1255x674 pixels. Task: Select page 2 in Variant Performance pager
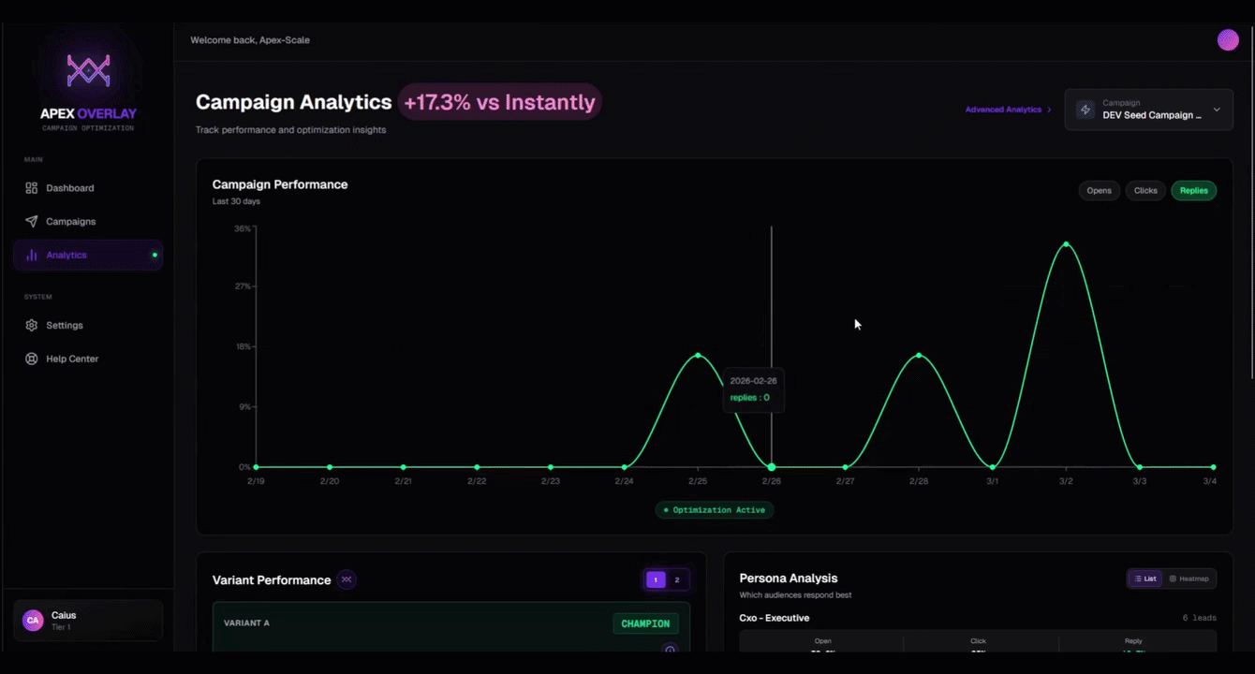677,579
